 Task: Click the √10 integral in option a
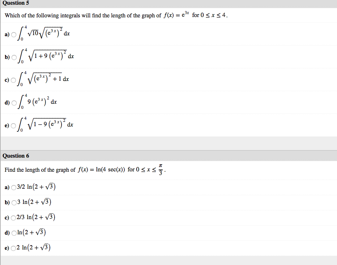(x=43, y=34)
